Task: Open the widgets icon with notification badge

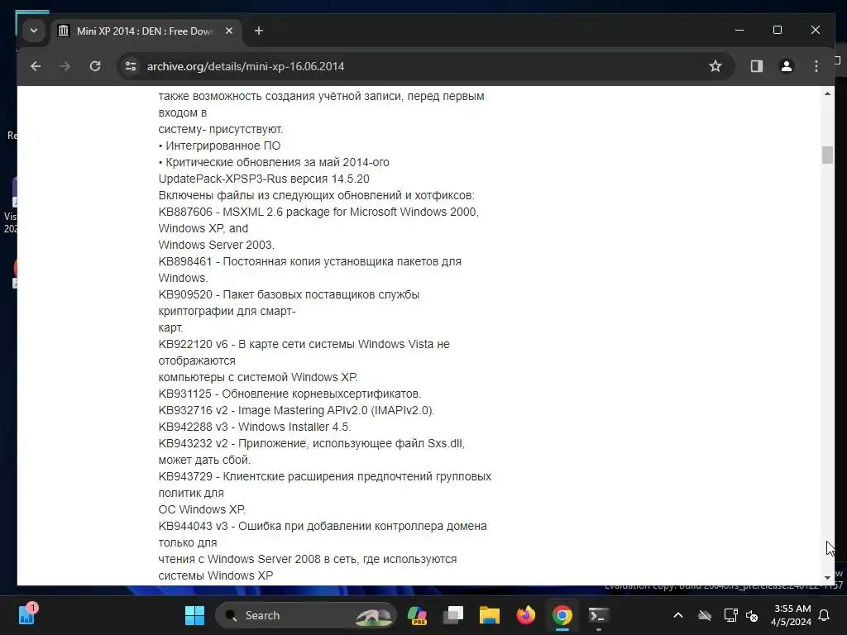Action: tap(27, 614)
